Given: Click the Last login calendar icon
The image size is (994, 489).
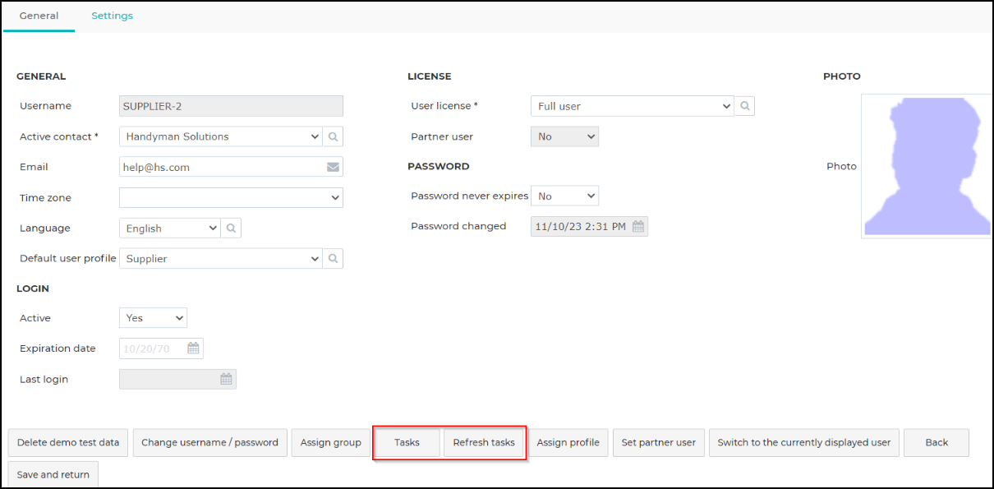Looking at the screenshot, I should [x=226, y=379].
